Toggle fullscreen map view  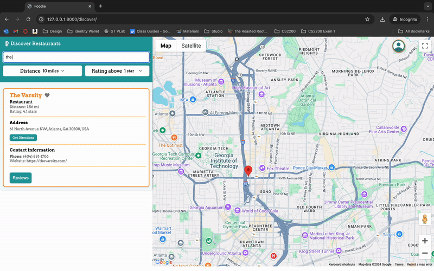(x=425, y=46)
